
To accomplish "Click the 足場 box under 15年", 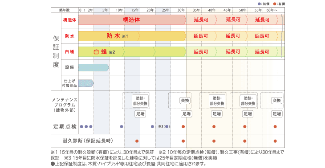I will coord(140,114).
